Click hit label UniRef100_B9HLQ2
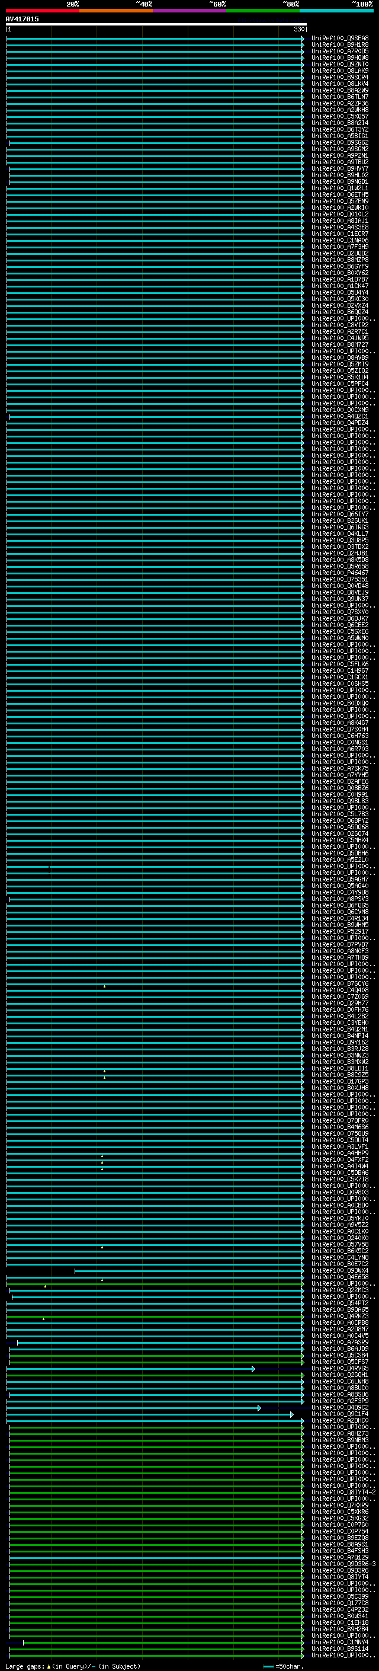 (339, 175)
